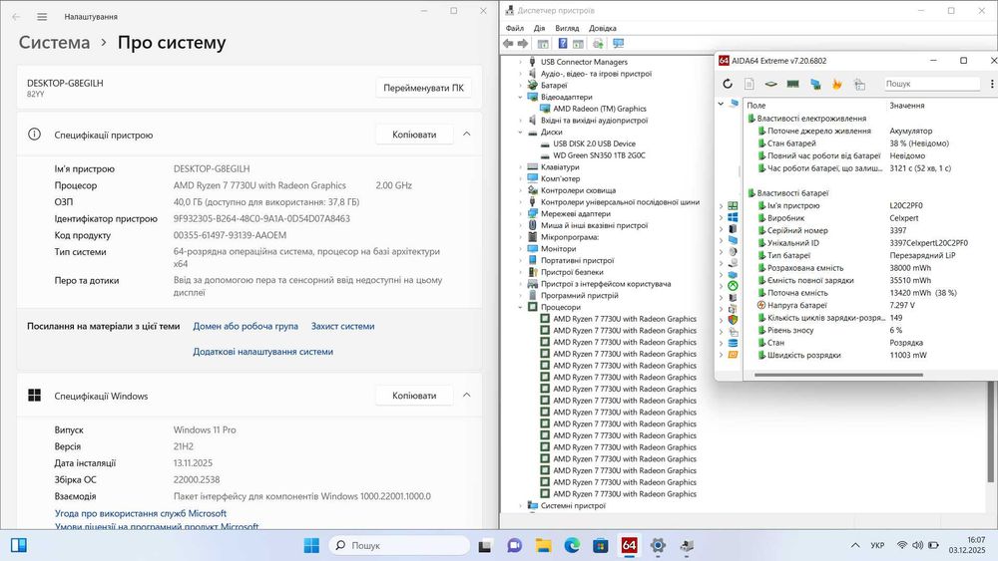Open the AIDA64 report page icon

coord(749,84)
